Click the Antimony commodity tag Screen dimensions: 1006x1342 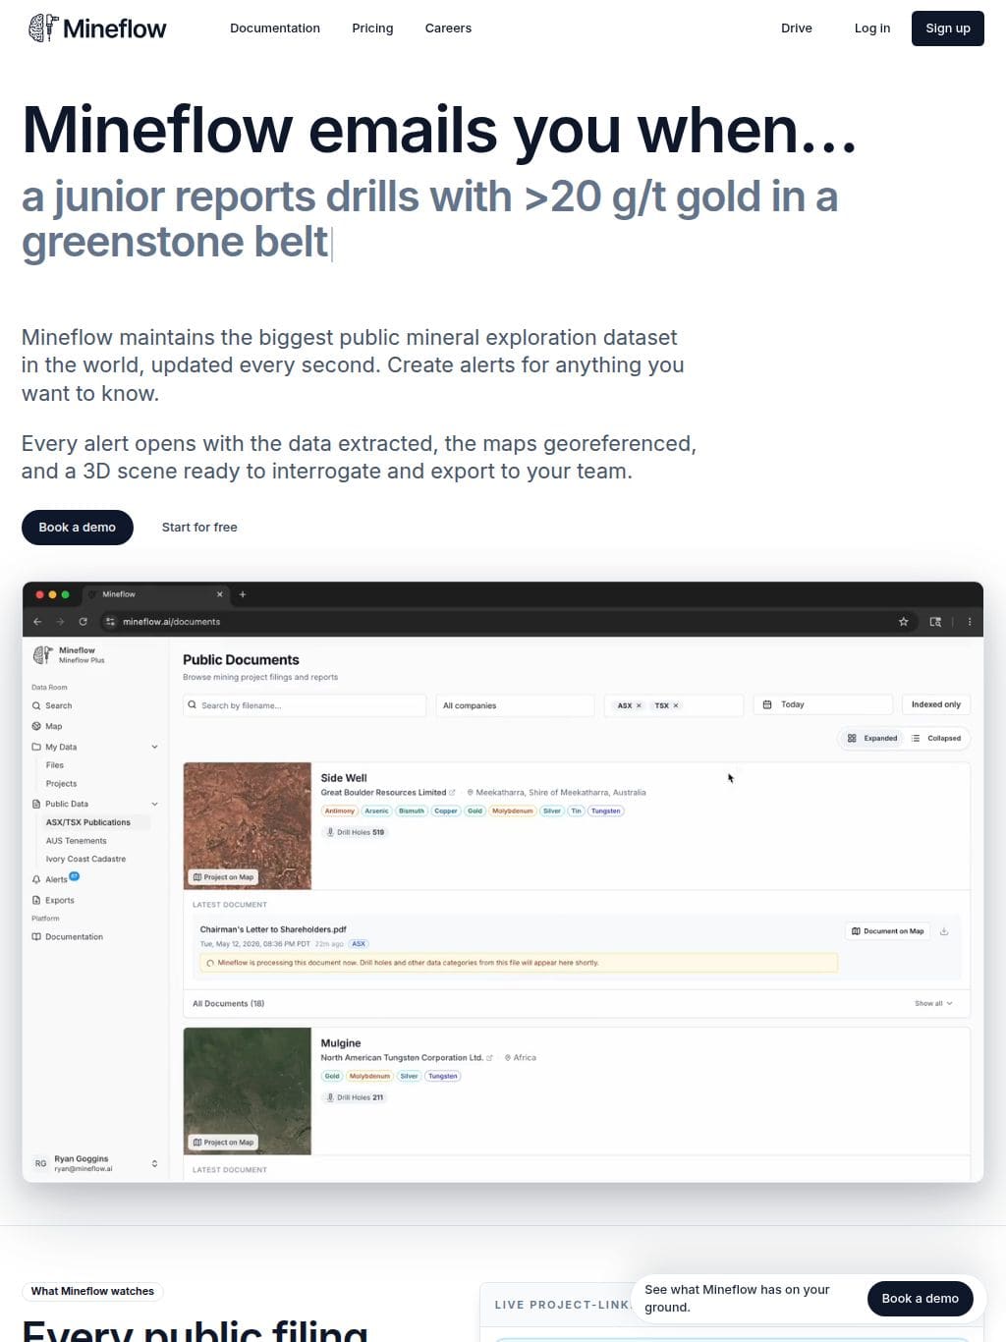pyautogui.click(x=339, y=811)
